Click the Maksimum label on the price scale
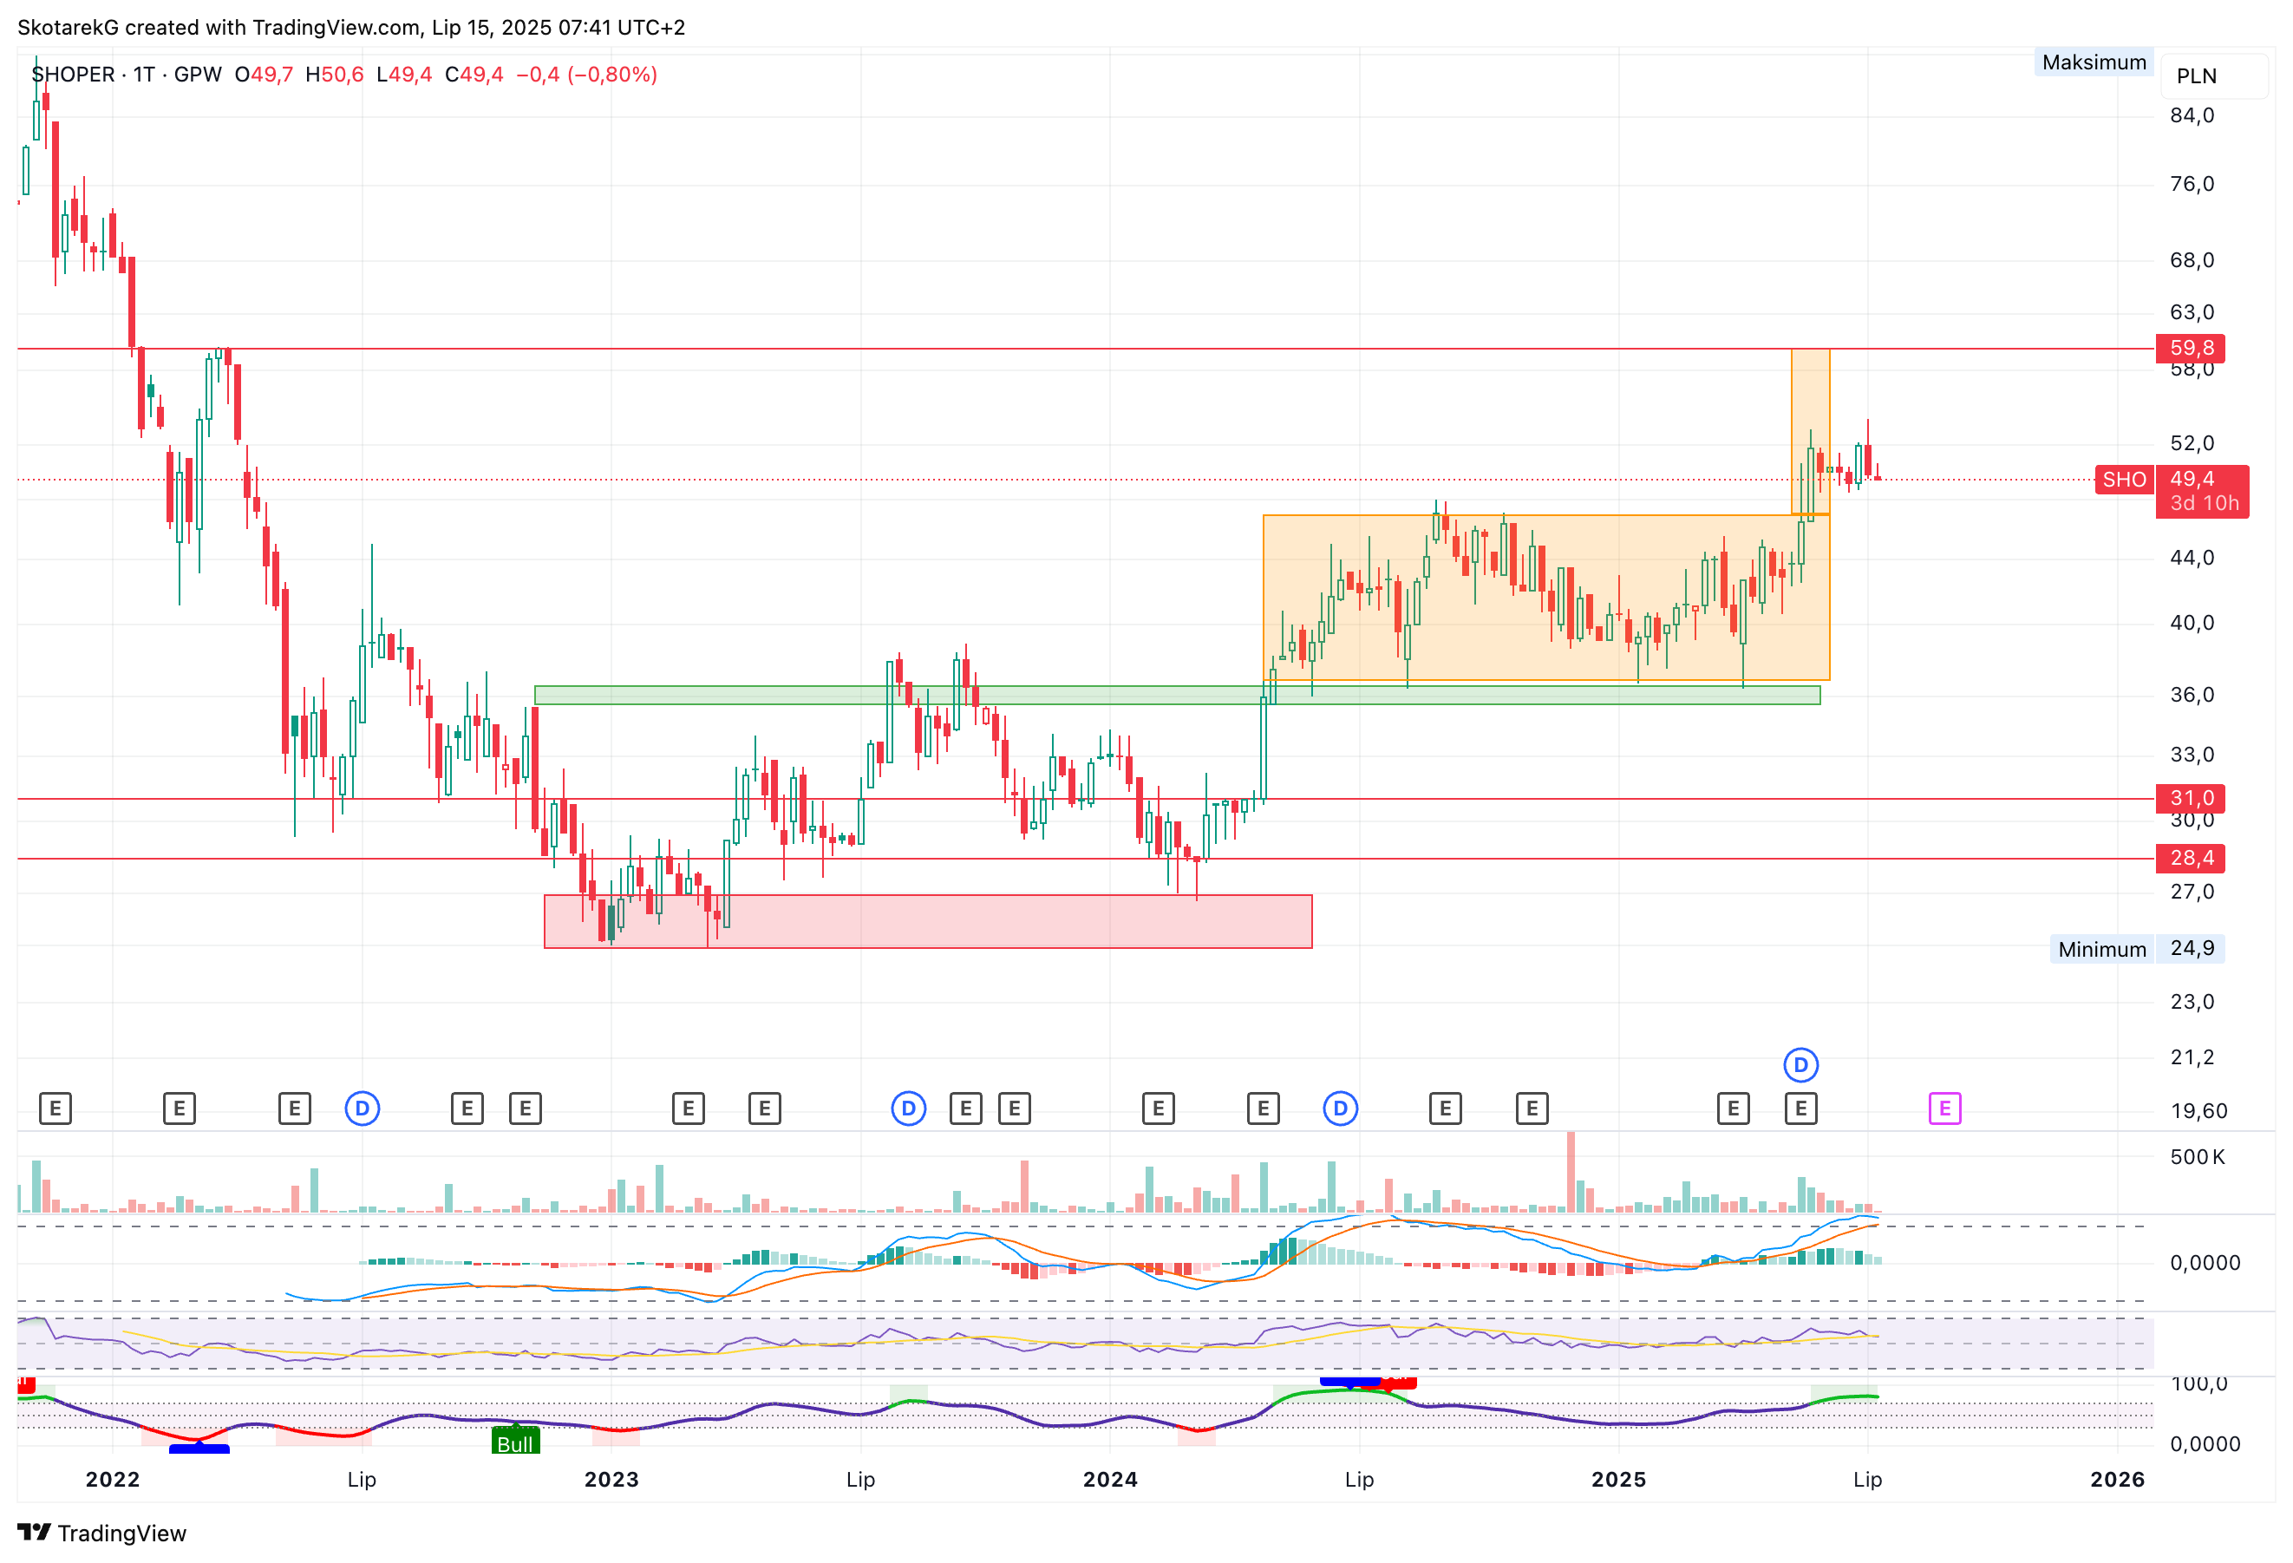The width and height of the screenshot is (2293, 1563). (x=2094, y=62)
